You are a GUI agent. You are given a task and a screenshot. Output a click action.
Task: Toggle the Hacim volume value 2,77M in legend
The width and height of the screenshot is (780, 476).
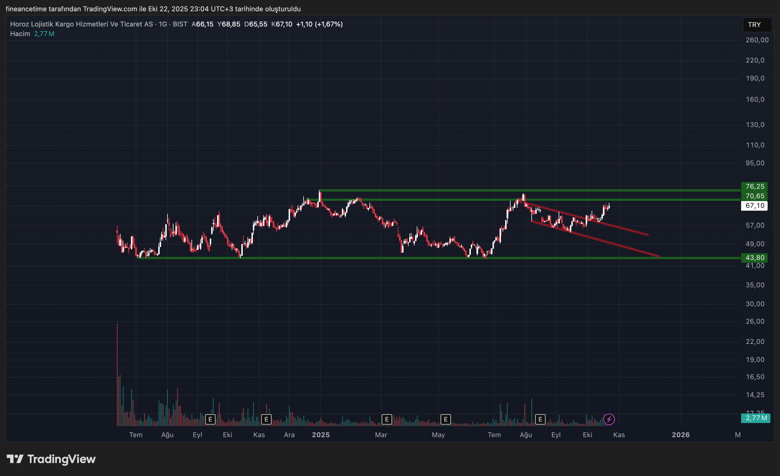coord(44,34)
